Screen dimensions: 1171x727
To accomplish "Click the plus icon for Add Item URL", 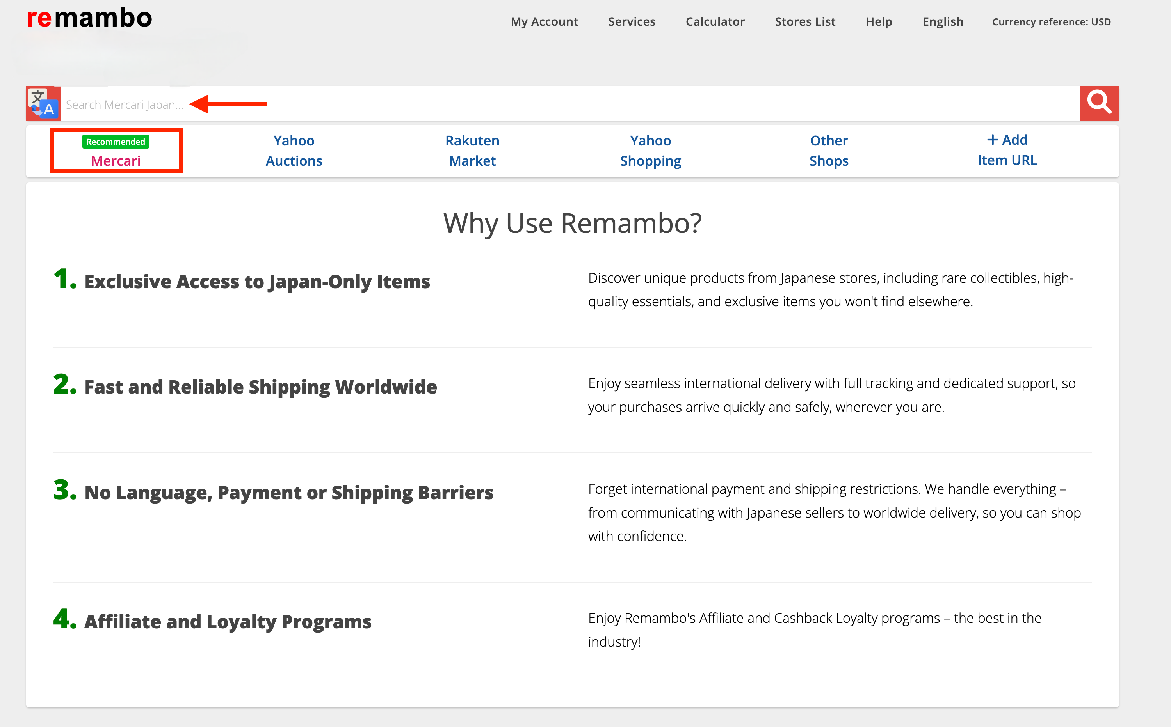I will pyautogui.click(x=992, y=140).
